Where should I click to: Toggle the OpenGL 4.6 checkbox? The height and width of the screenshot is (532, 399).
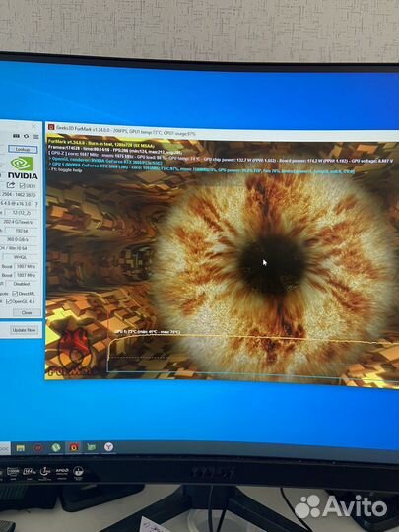pyautogui.click(x=9, y=301)
